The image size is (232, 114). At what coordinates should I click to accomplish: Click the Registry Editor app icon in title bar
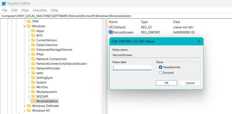[x=4, y=3]
